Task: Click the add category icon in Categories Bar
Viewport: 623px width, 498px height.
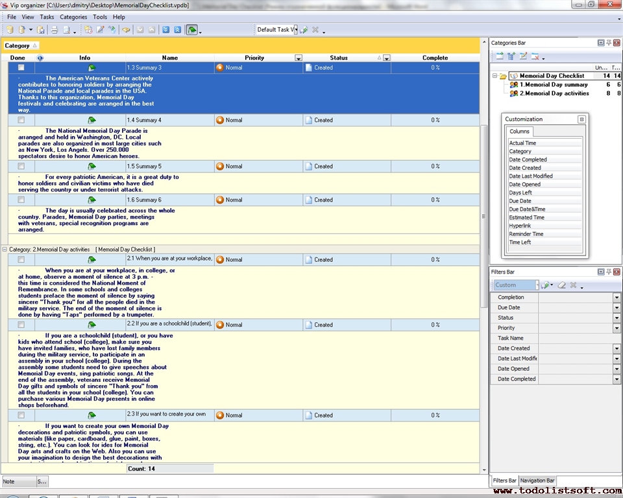Action: pyautogui.click(x=500, y=56)
